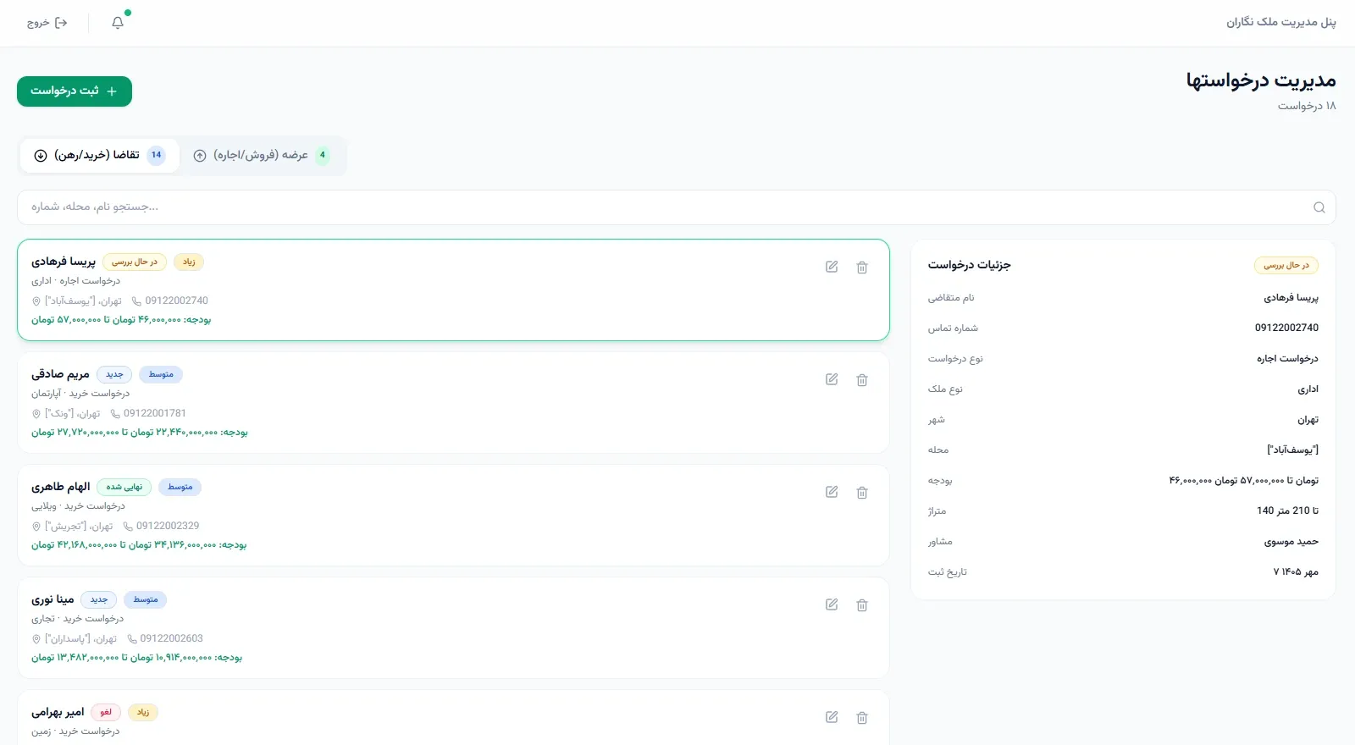
Task: Edit الهام طاهری request
Action: coord(832,492)
